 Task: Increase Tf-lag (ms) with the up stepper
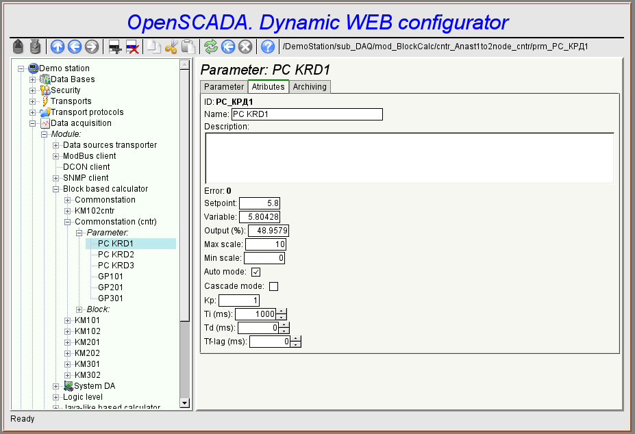(296, 338)
